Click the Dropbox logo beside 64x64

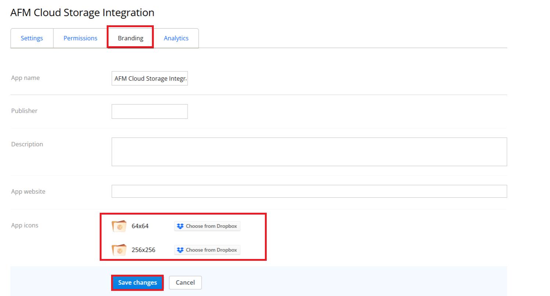(x=180, y=226)
